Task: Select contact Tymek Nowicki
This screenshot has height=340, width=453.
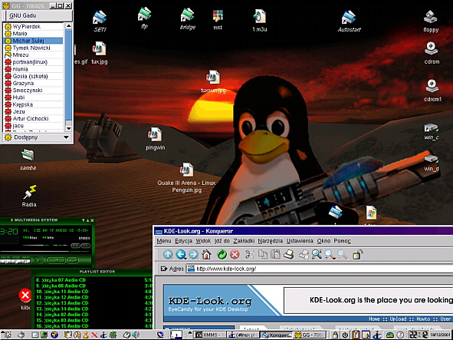Action: click(33, 48)
